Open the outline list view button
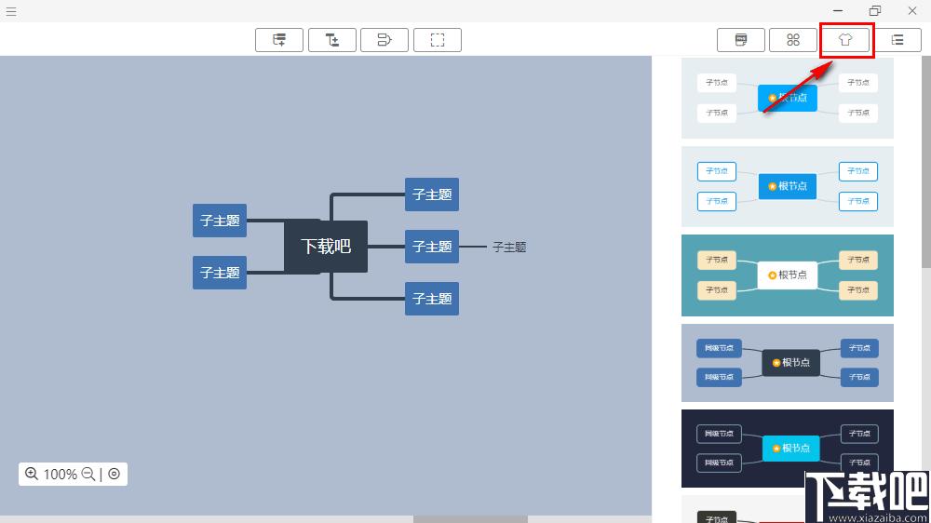This screenshot has height=523, width=931. 897,40
